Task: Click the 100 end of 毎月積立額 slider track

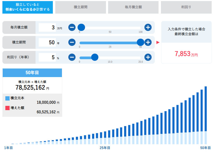Action: point(140,28)
